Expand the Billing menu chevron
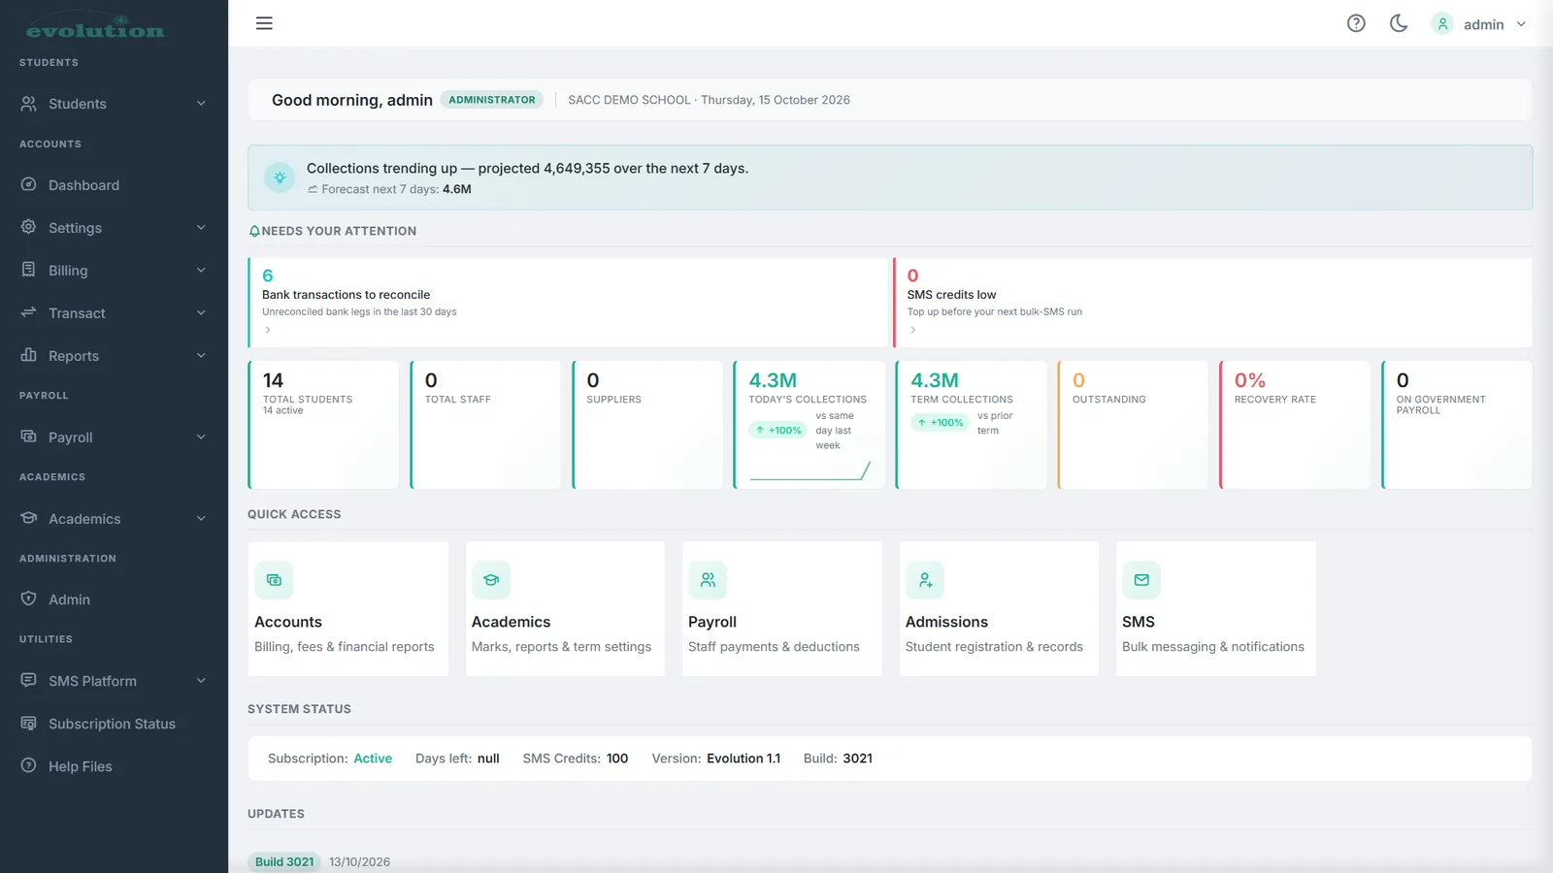This screenshot has width=1553, height=873. click(x=201, y=271)
